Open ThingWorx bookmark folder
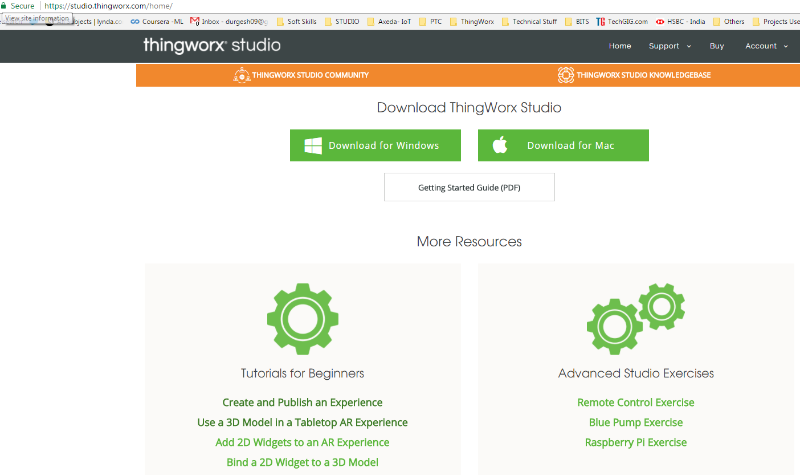This screenshot has width=800, height=475. 472,22
